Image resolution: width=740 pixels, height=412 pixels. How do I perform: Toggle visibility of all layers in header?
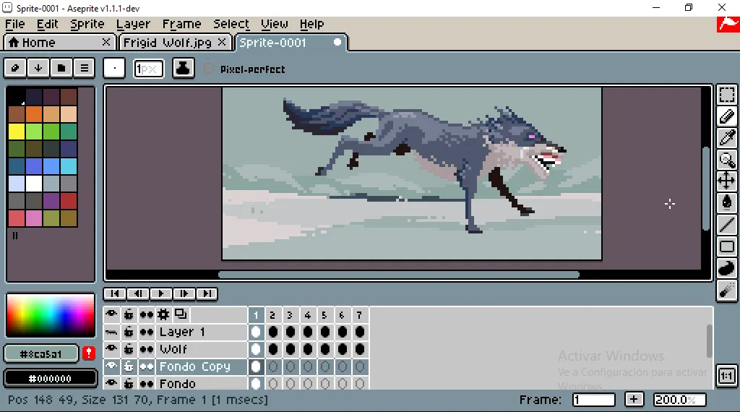tap(111, 314)
